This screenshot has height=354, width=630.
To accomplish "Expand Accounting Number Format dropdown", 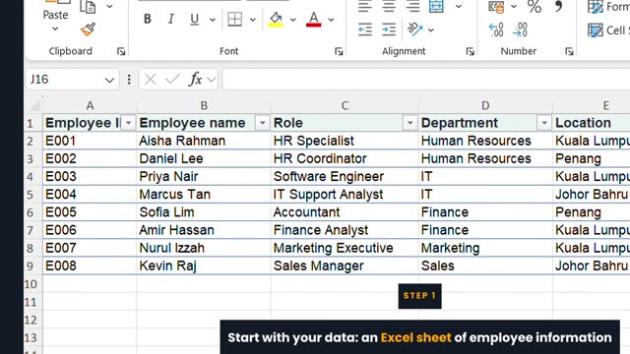I will click(x=514, y=7).
